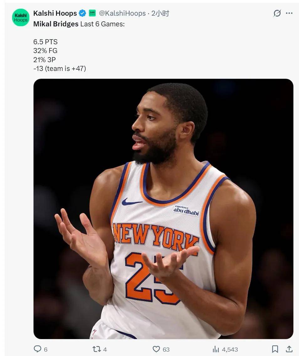Click the reply count 6
Image resolution: width=299 pixels, height=356 pixels.
click(45, 349)
